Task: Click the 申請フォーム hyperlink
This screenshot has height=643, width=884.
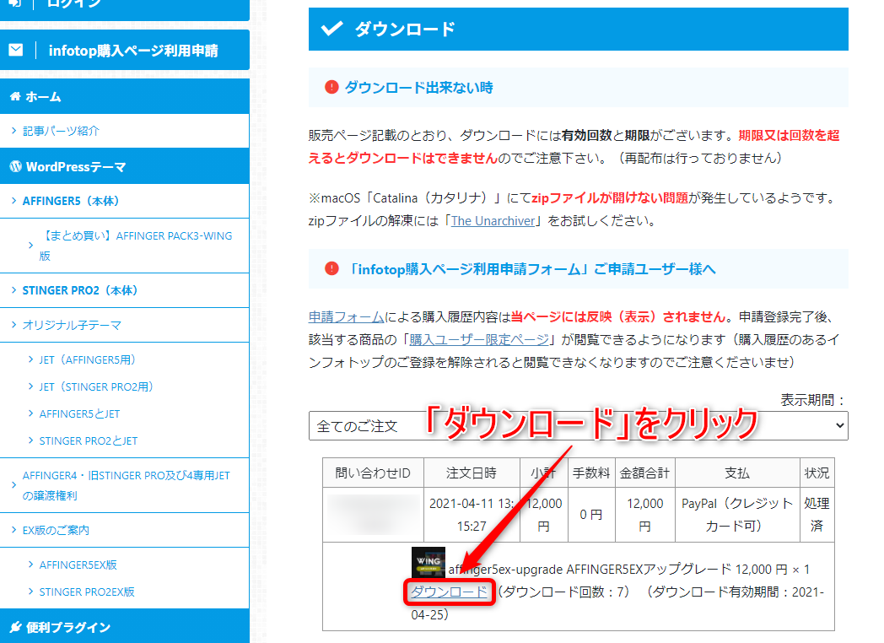Action: coord(346,317)
